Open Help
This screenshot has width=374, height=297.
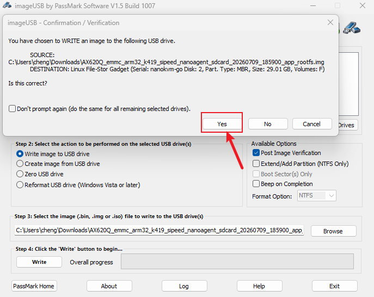tap(259, 286)
